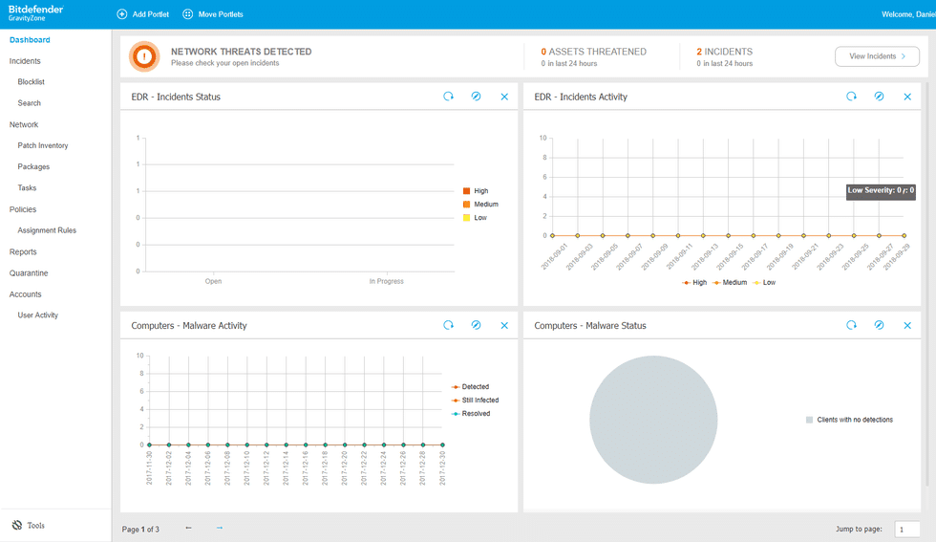936x542 pixels.
Task: Click the Add Portlet plus icon
Action: click(x=122, y=13)
